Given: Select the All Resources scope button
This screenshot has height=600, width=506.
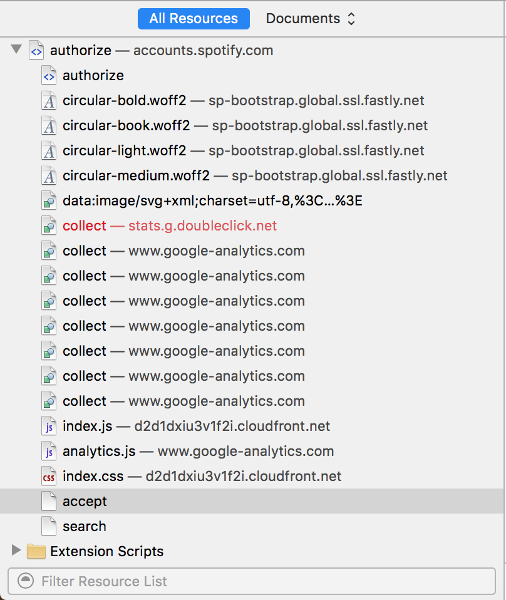Looking at the screenshot, I should [x=194, y=18].
